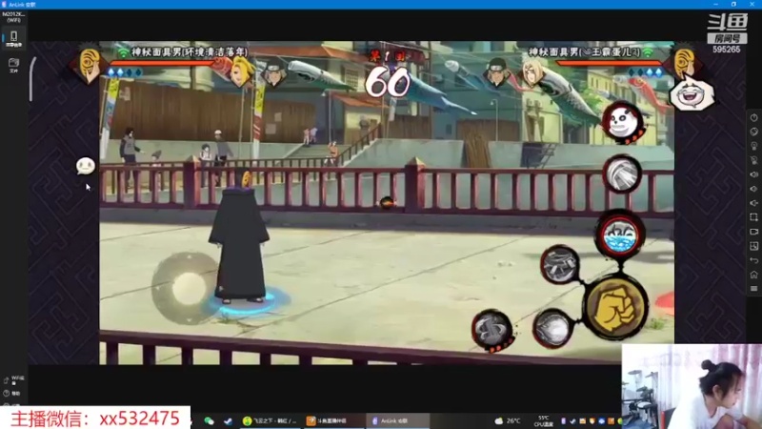The image size is (762, 429).
Task: Toggle the screen light bulb icon
Action: coord(753,146)
